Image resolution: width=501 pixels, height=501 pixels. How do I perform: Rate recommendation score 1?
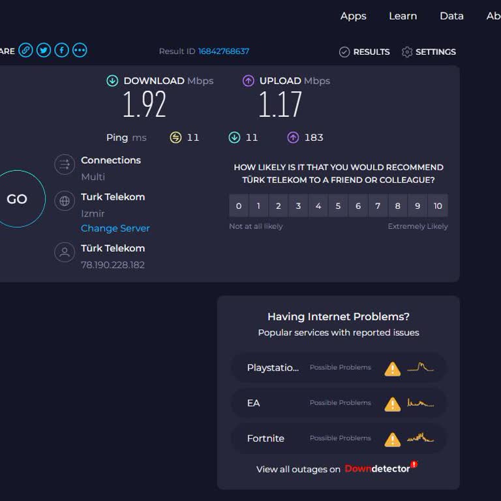coord(259,205)
